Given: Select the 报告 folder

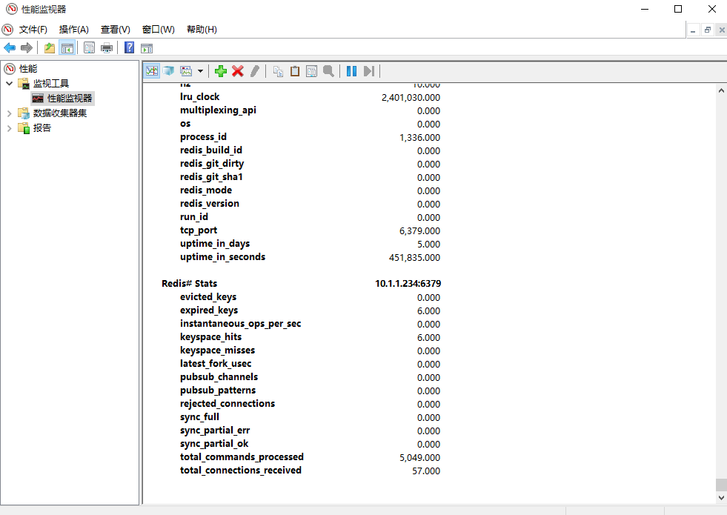Looking at the screenshot, I should point(42,128).
